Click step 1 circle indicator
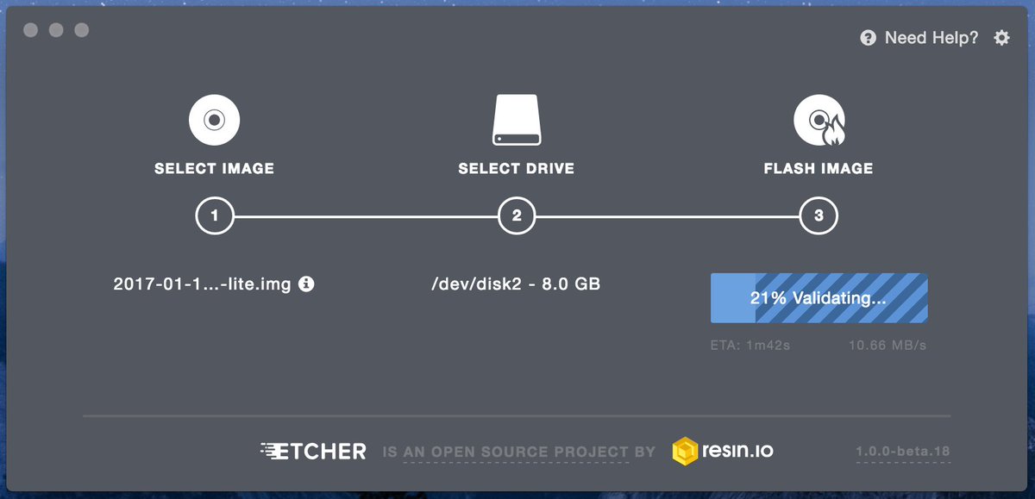The height and width of the screenshot is (499, 1035). click(215, 215)
